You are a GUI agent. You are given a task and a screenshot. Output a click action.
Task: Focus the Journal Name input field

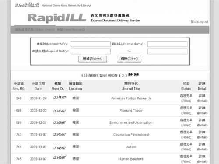click(167, 44)
